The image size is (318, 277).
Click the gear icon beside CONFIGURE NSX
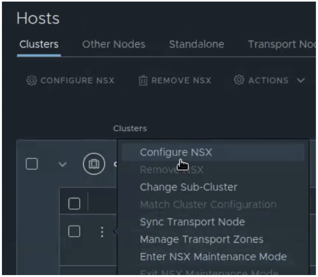[x=31, y=81]
